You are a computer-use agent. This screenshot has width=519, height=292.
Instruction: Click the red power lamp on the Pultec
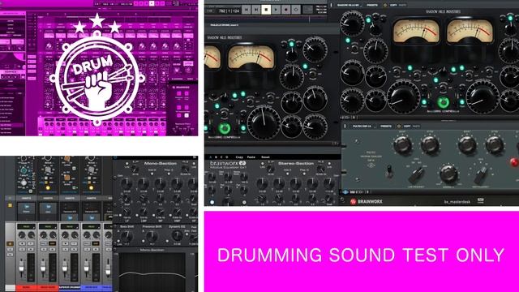[514, 162]
